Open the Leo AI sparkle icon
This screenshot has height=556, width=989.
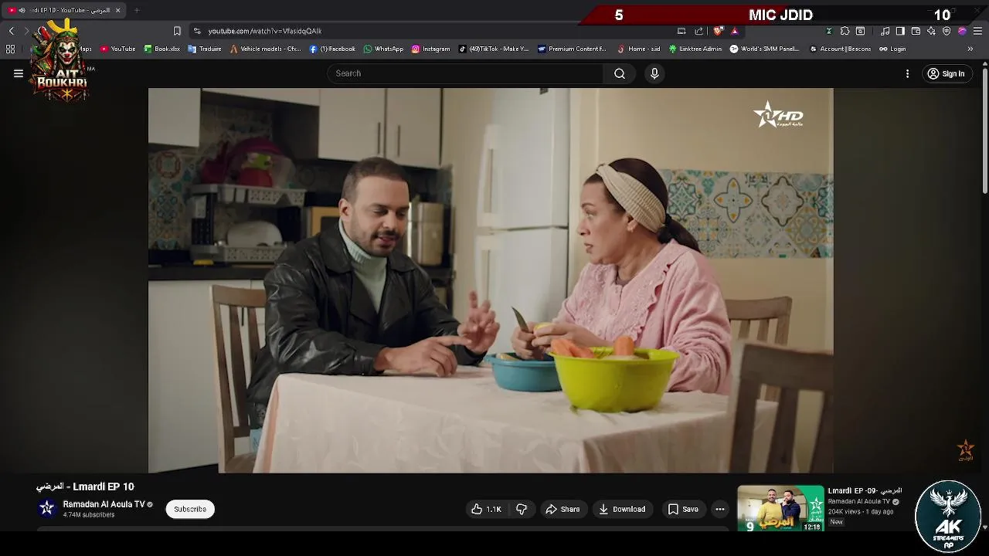(x=931, y=31)
